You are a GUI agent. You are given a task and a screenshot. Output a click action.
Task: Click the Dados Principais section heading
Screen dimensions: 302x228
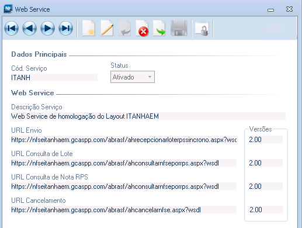(x=39, y=54)
